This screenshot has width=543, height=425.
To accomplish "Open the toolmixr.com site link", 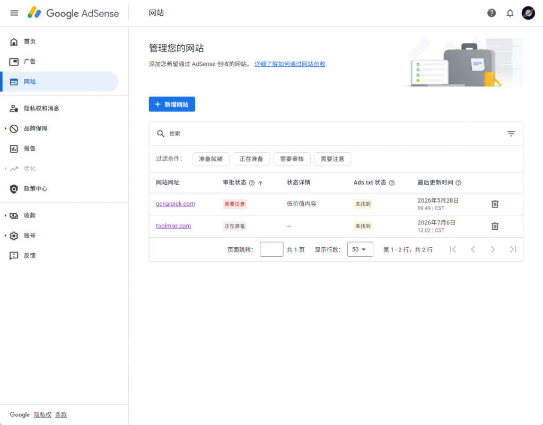I will coord(173,226).
